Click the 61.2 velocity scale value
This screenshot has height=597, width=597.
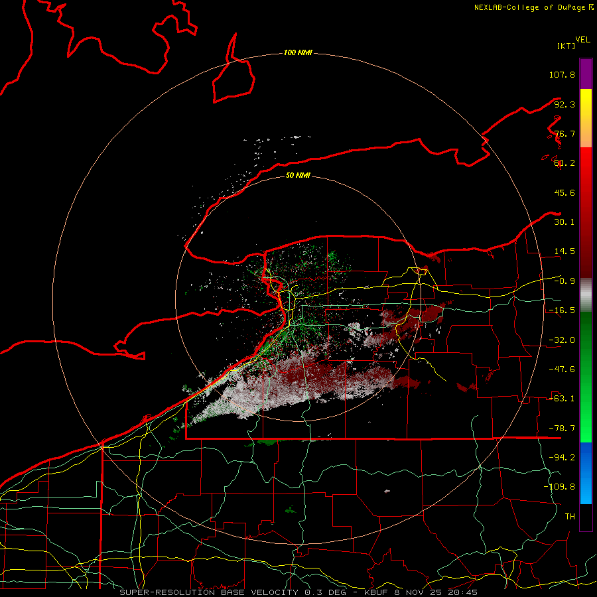564,163
